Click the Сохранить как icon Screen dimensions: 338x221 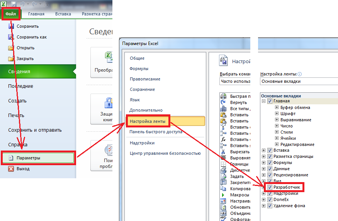click(x=11, y=37)
